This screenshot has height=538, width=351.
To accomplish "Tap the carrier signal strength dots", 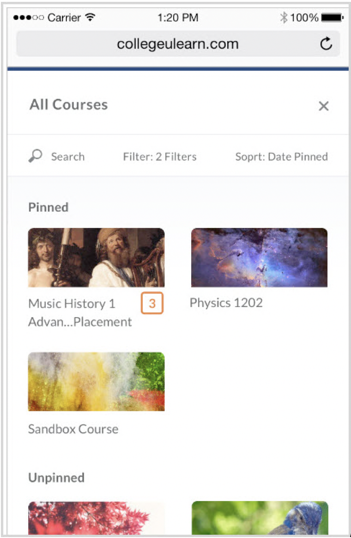I will point(29,18).
